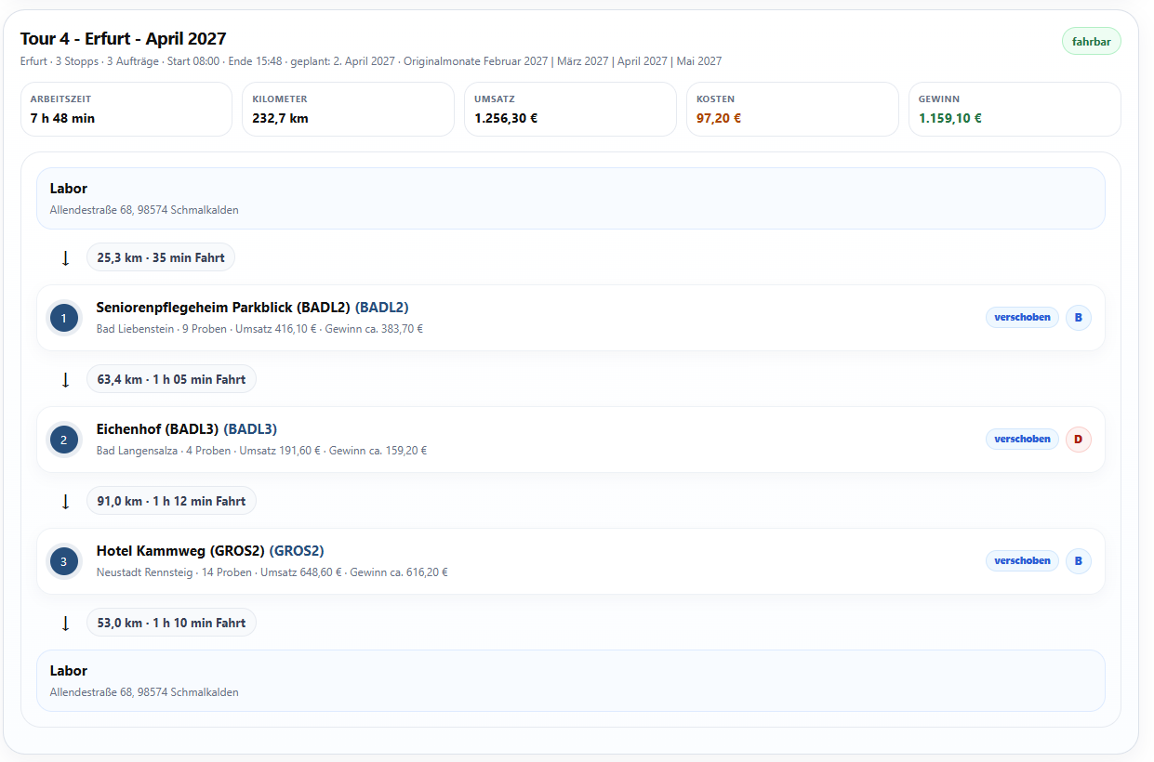Select the Gewinn 1.159,10 € card
Viewport: 1154px width, 762px height.
1015,110
